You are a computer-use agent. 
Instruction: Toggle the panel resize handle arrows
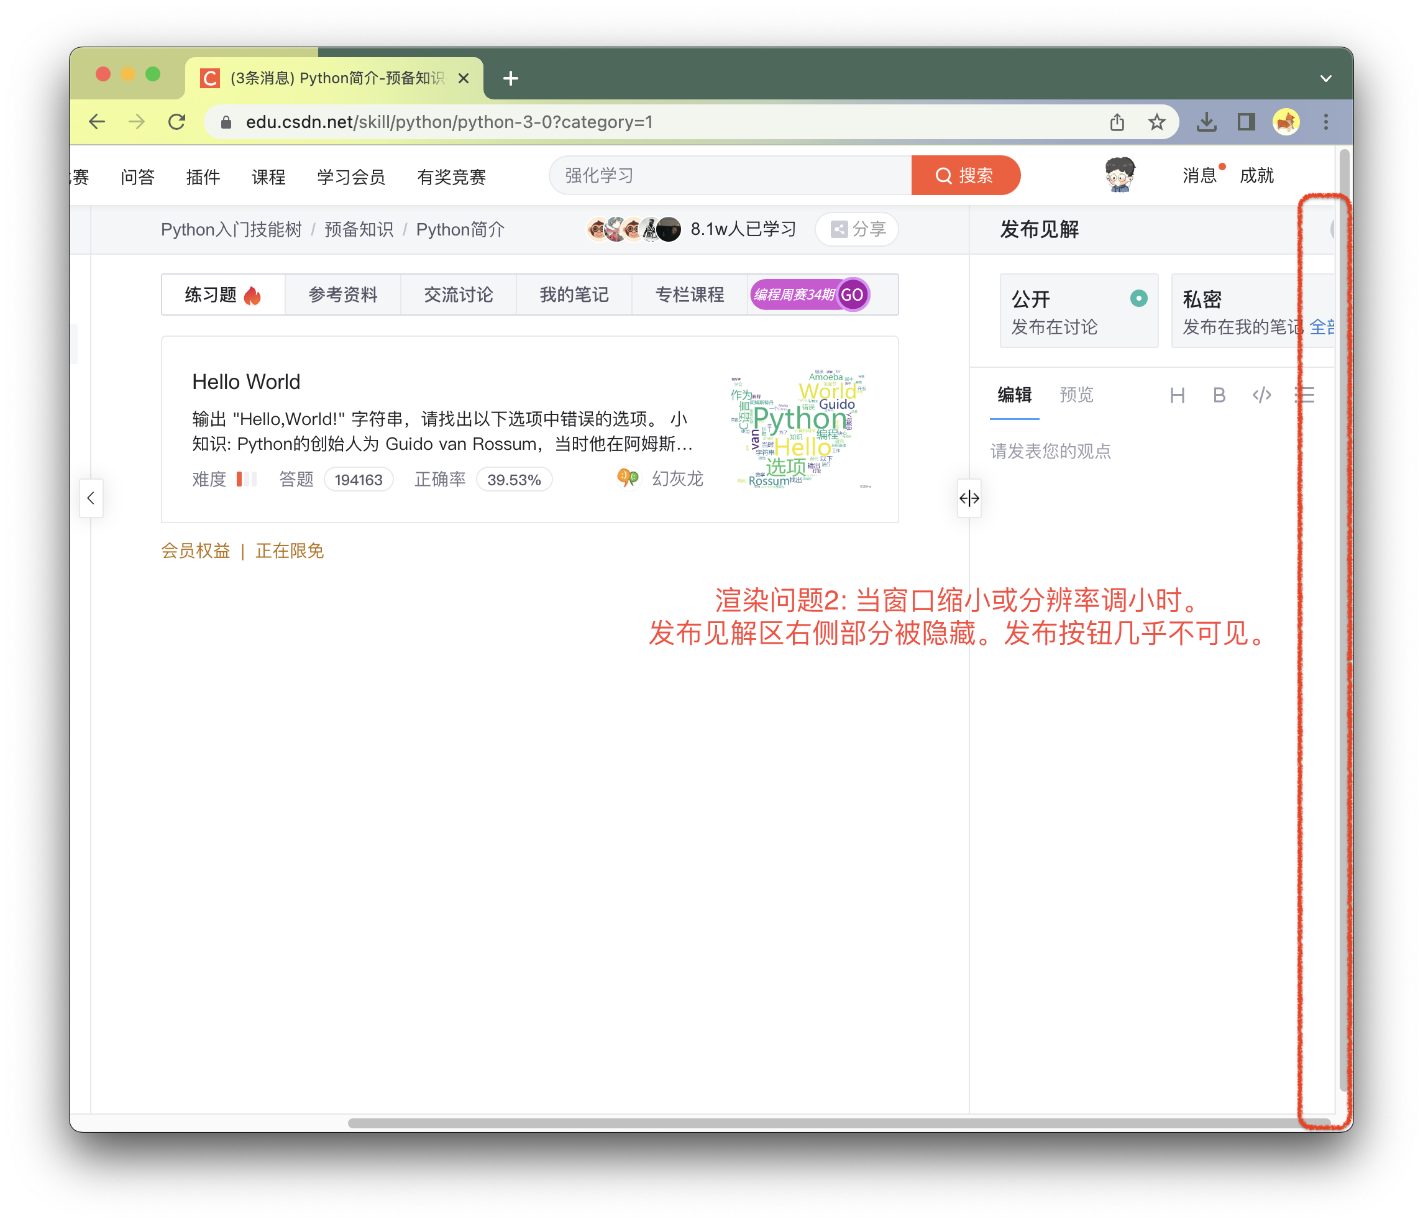point(969,498)
